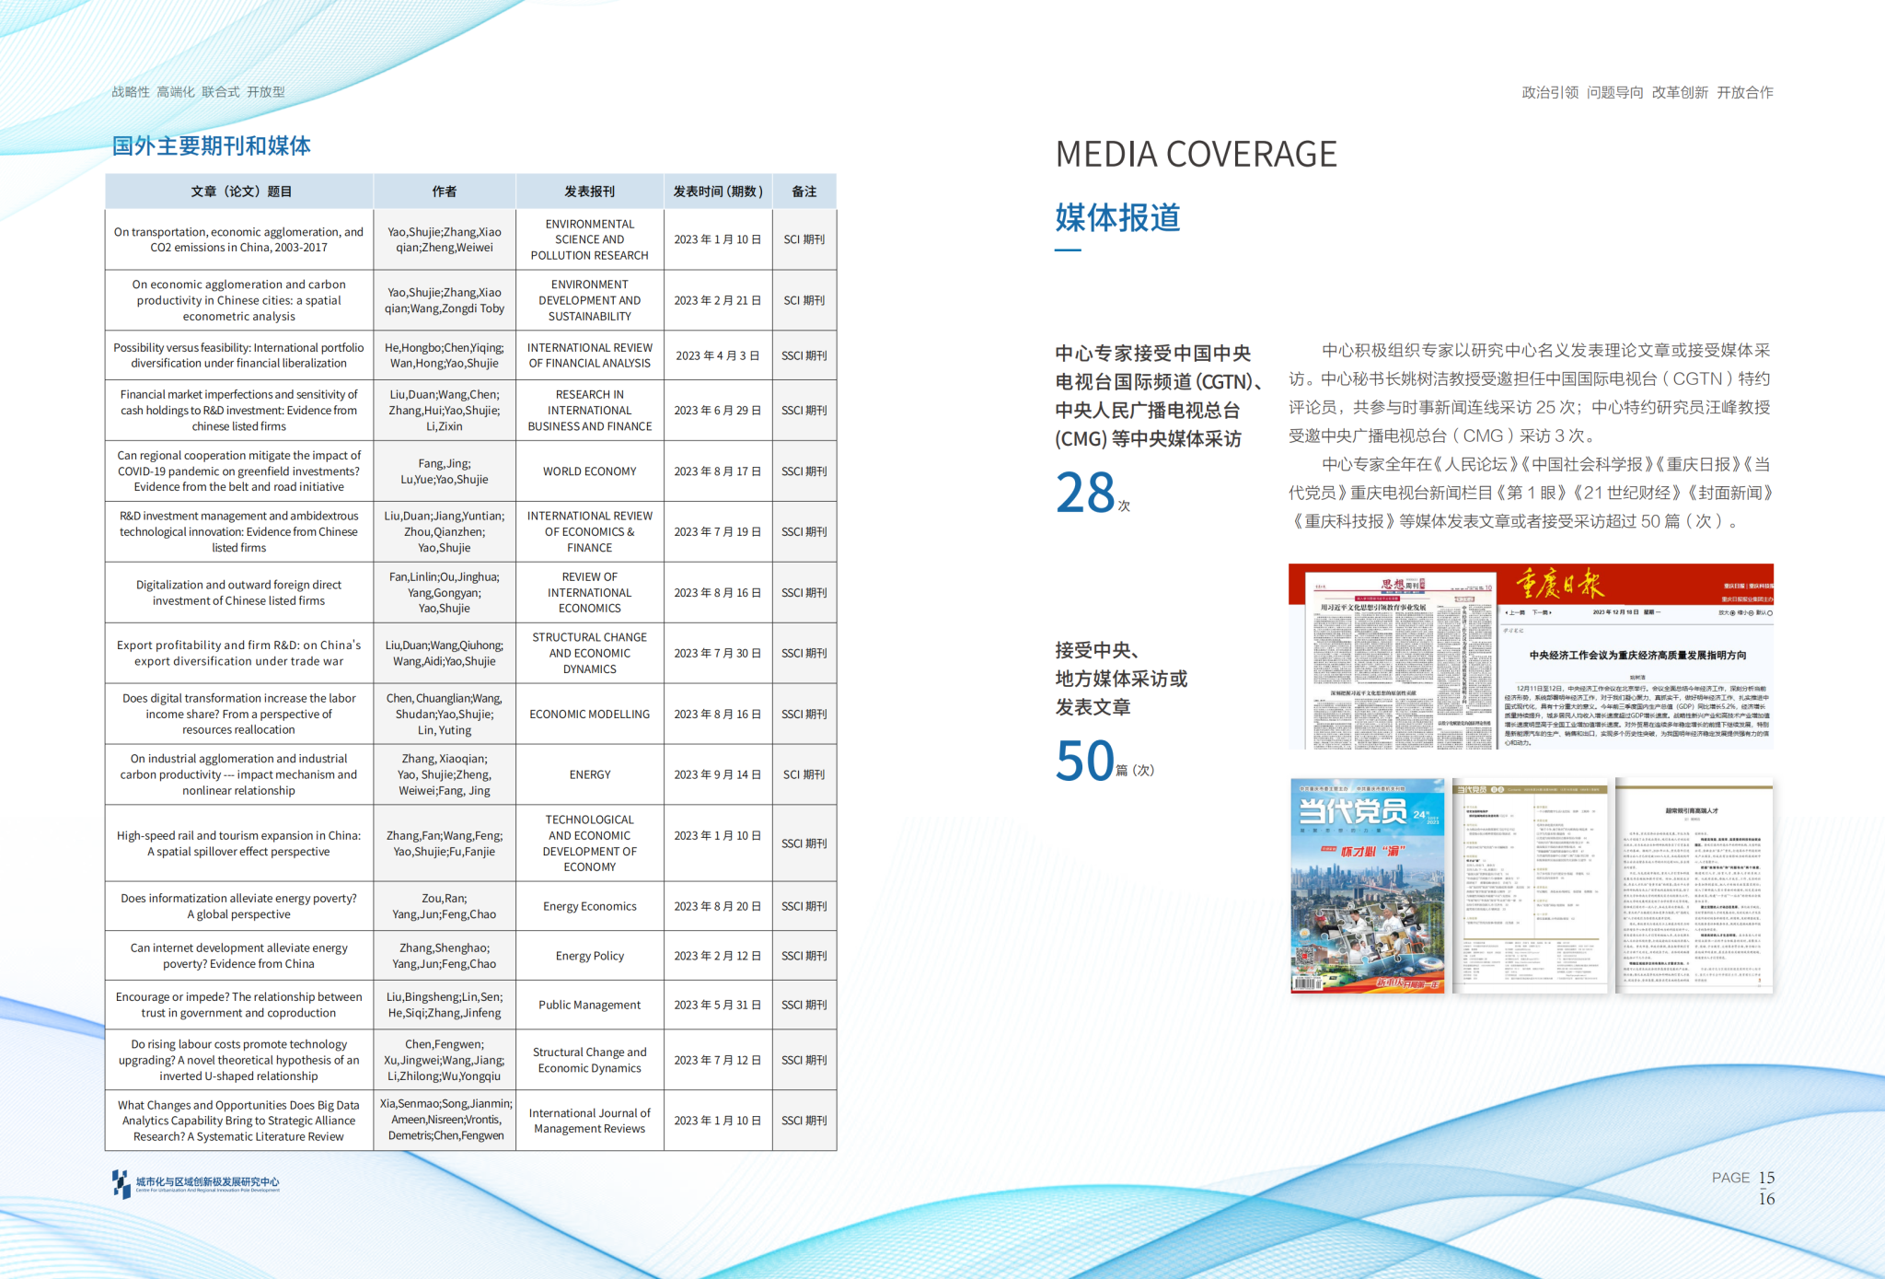Click the date cell 2023 年 2 月 21 日
The image size is (1885, 1279).
click(x=718, y=300)
